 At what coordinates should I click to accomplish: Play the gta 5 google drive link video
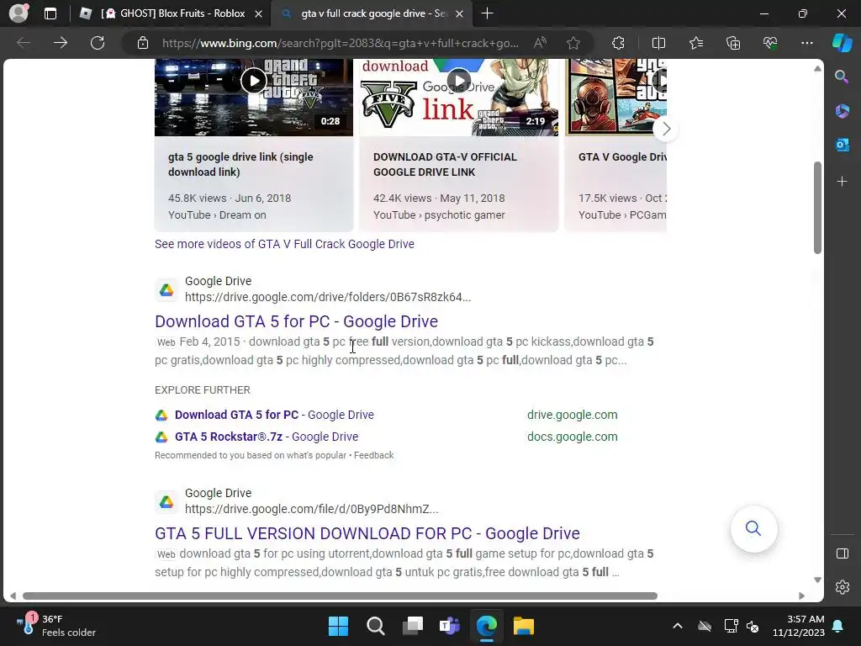pos(254,82)
